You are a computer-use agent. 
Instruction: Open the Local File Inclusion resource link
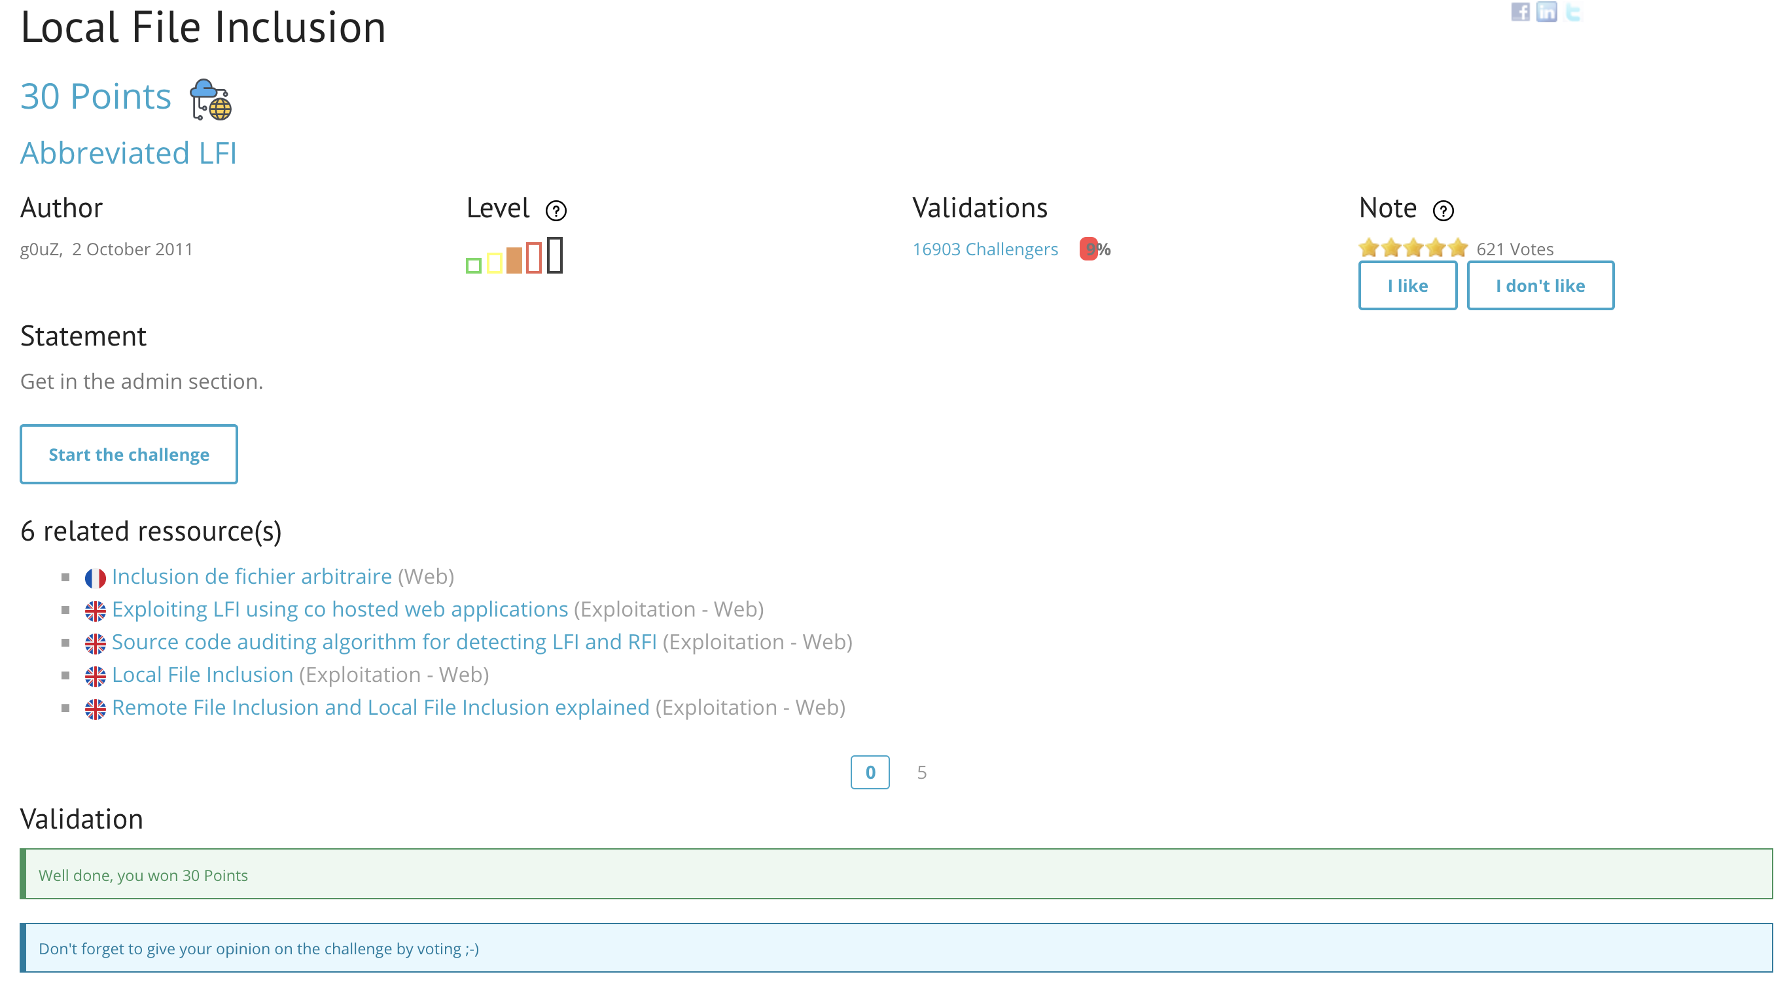pyautogui.click(x=202, y=674)
